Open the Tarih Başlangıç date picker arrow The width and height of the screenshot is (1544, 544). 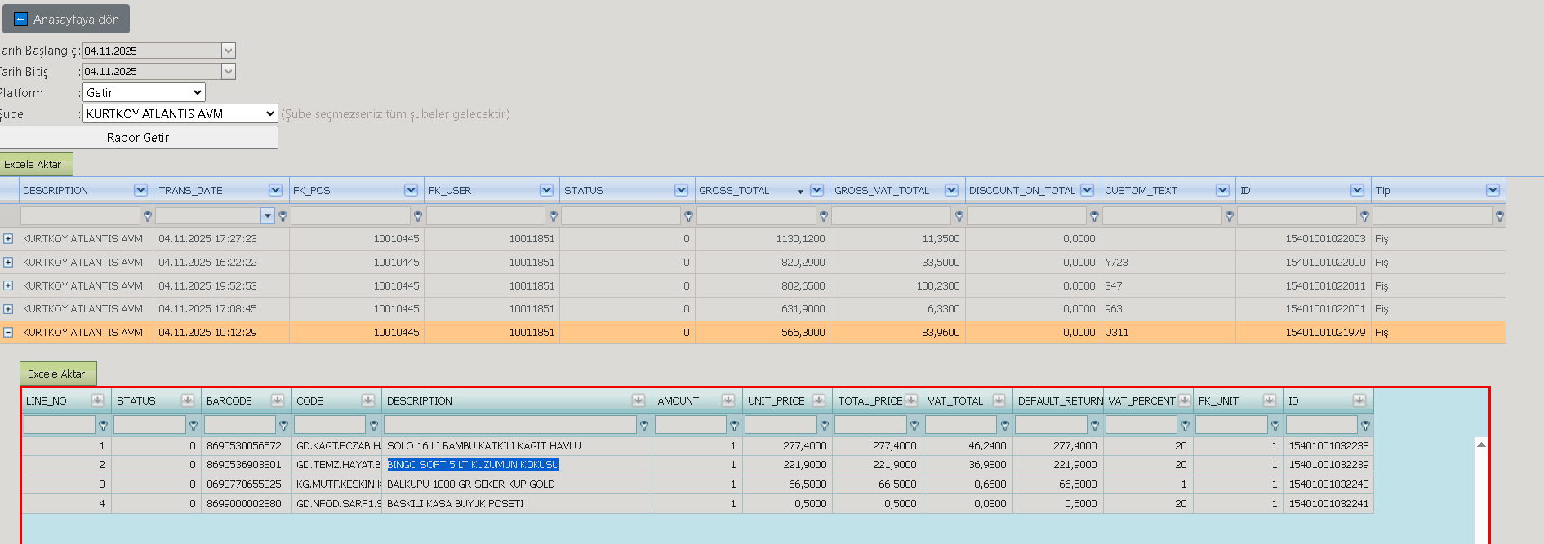point(229,51)
